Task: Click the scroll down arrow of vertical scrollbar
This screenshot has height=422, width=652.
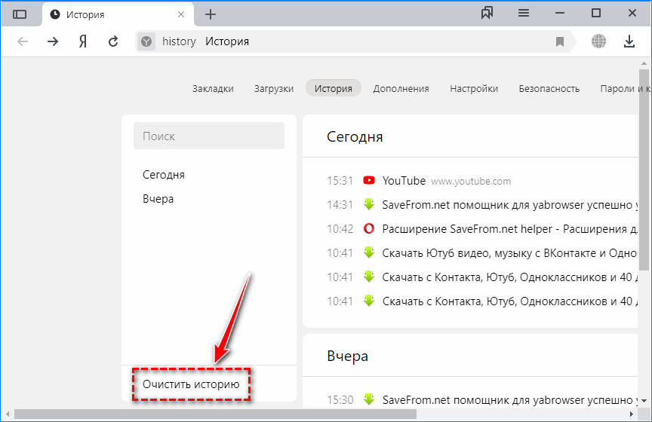Action: pyautogui.click(x=644, y=401)
